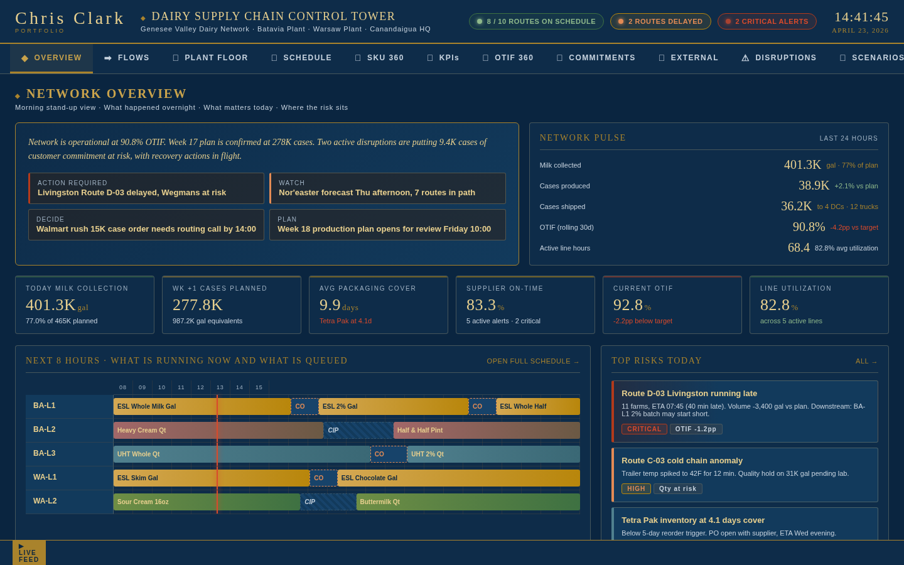Select the Today Milk Collection KPI card
Viewport: 904px width, 565px height.
click(x=85, y=304)
